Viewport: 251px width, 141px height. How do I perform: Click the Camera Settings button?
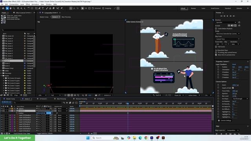tap(224, 121)
